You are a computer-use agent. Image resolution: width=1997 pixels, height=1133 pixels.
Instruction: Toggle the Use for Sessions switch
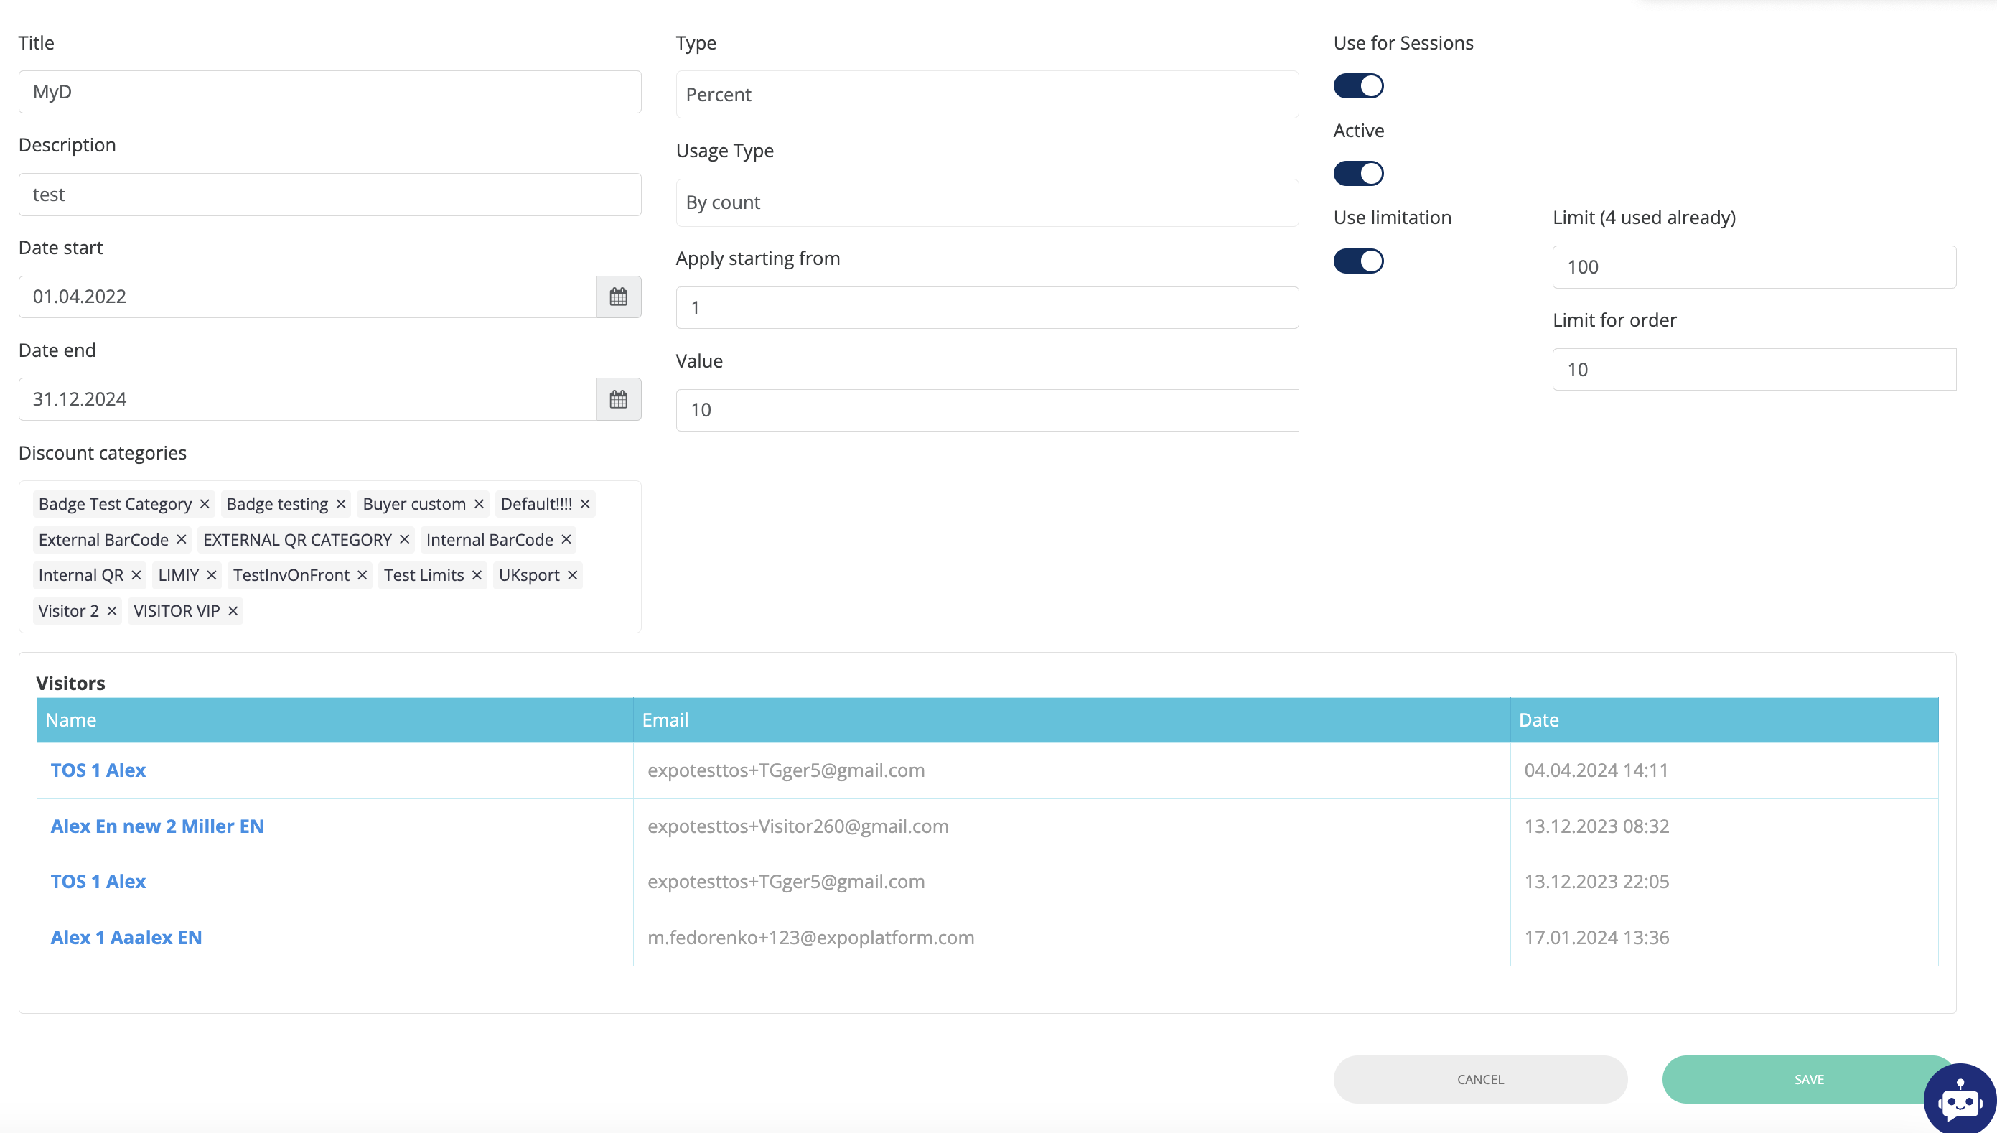(1358, 85)
